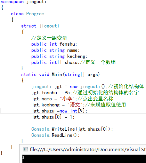The image size is (146, 163).
Task: Click 'WriteLine' in Console.WriteLine call
Action: coord(63,129)
